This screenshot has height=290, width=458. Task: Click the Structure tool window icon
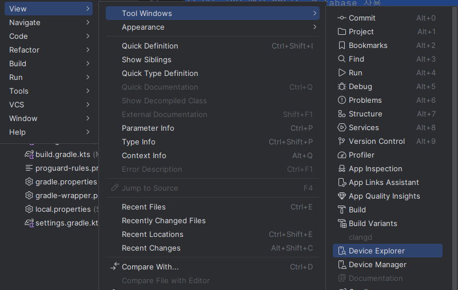341,114
